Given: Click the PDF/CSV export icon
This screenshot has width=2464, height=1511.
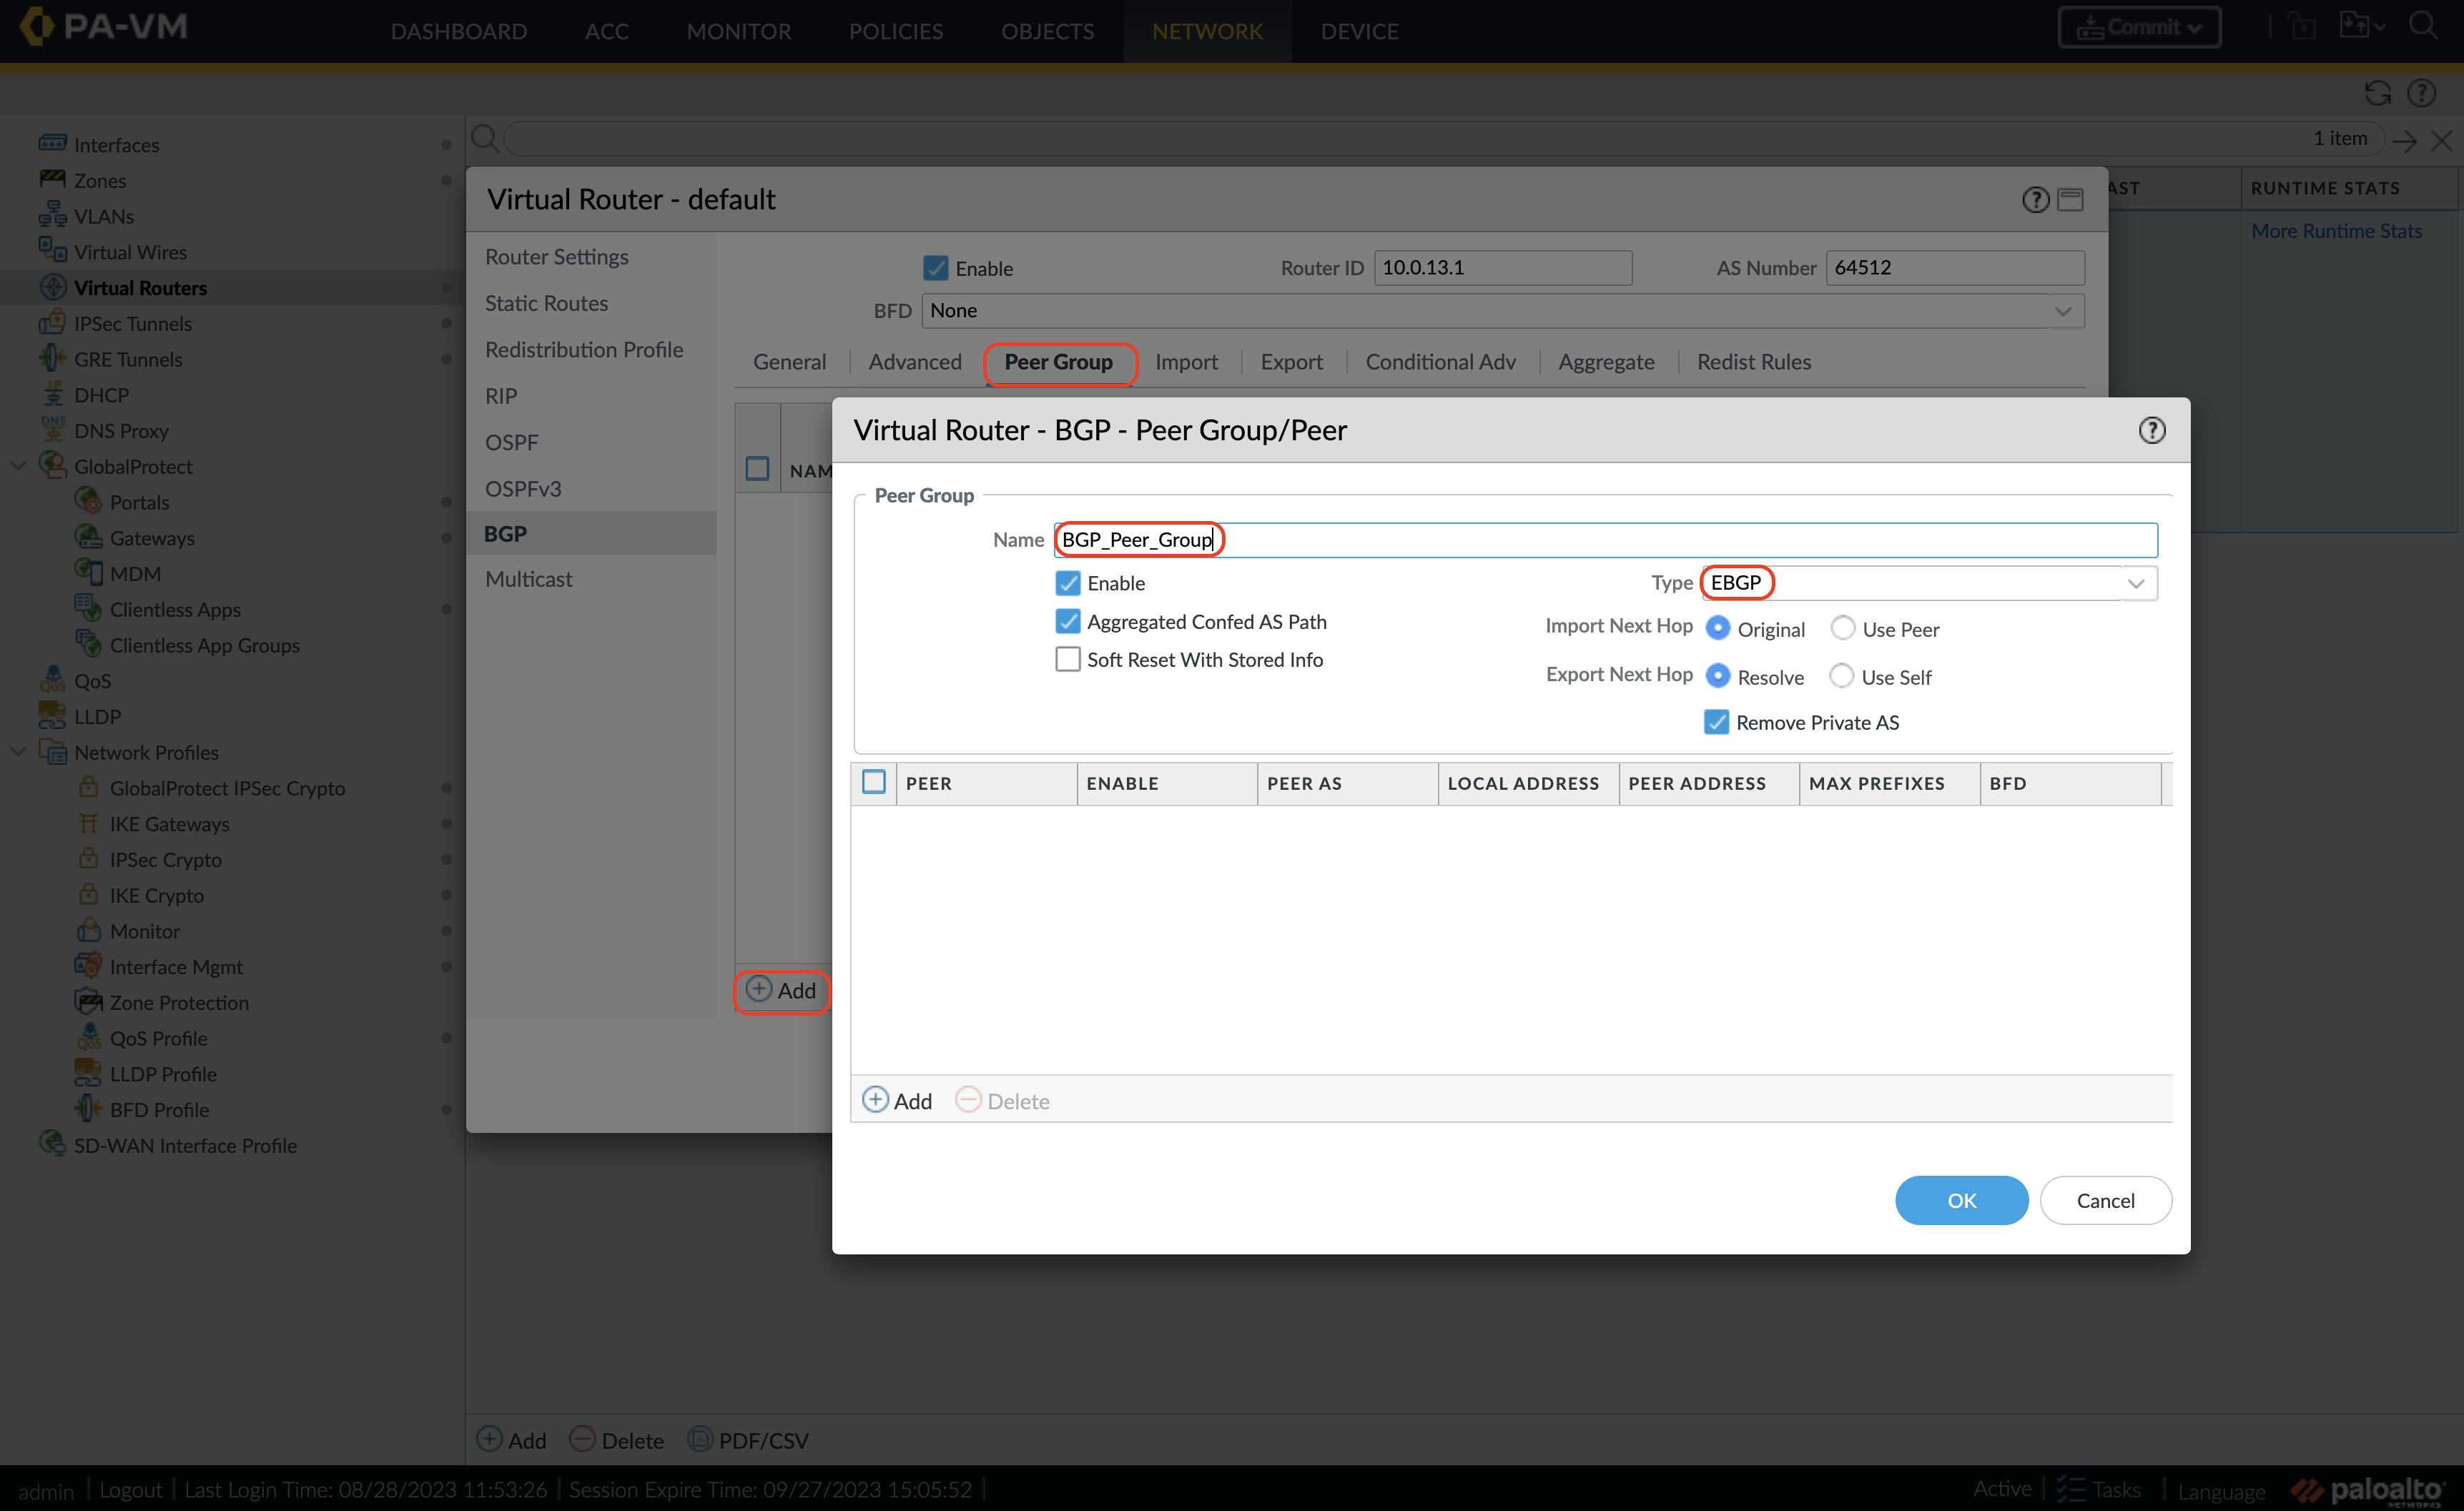Looking at the screenshot, I should (700, 1439).
